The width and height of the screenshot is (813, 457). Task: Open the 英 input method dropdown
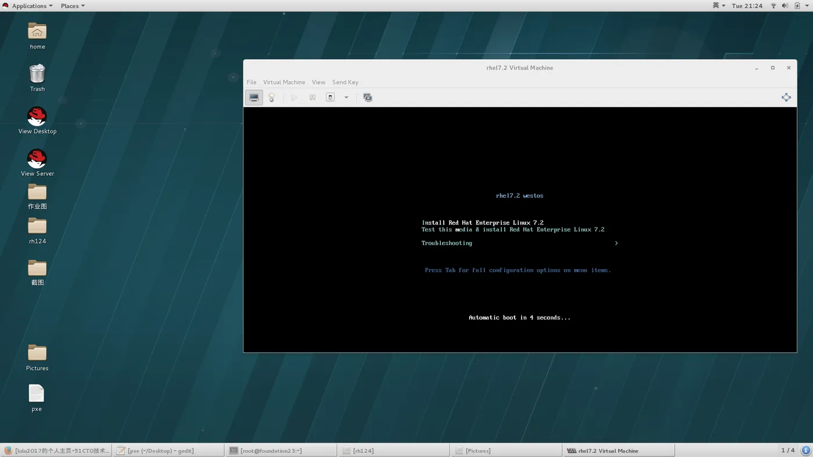coord(719,6)
